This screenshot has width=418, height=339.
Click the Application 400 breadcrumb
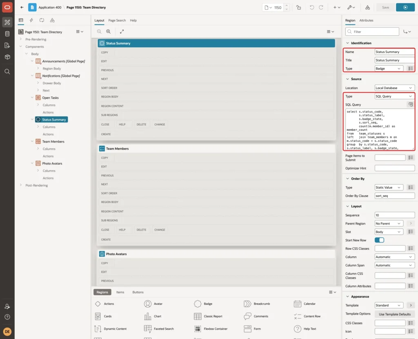coord(50,7)
